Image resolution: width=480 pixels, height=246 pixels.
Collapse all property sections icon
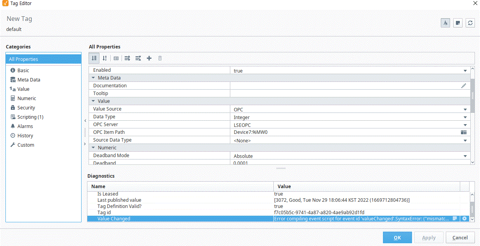(138, 58)
